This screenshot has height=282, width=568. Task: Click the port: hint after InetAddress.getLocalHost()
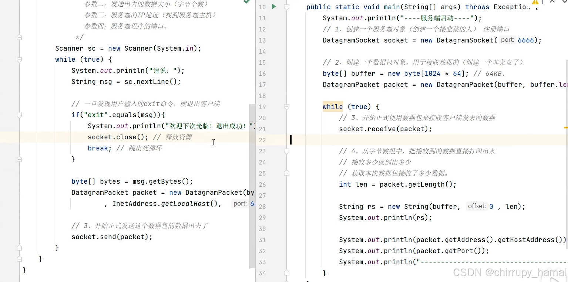click(240, 203)
